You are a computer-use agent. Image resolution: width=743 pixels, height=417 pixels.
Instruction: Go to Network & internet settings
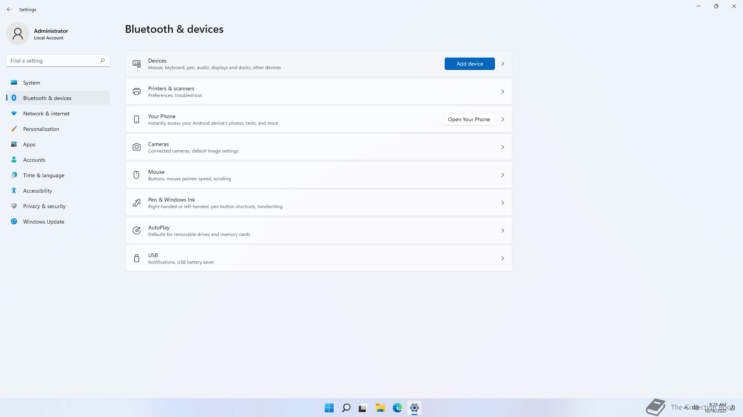[46, 114]
